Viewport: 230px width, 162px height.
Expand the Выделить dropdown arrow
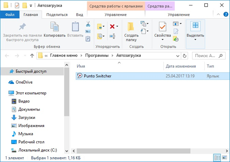tap(195, 40)
